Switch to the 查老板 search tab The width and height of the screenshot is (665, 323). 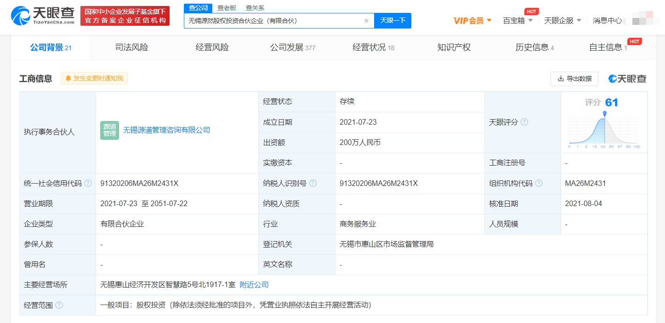[x=227, y=8]
